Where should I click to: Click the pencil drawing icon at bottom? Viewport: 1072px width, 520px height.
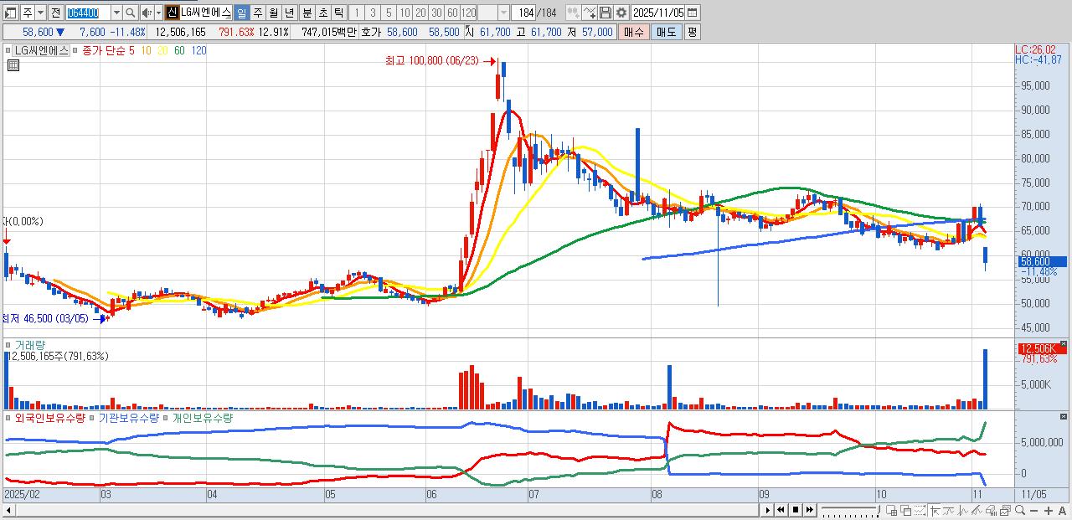(977, 511)
